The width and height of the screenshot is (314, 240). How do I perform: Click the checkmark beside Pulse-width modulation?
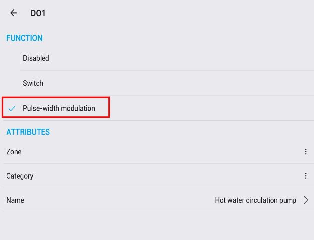tap(12, 108)
